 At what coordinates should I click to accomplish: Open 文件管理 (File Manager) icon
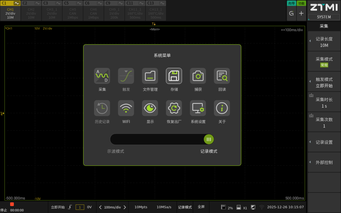[150, 76]
